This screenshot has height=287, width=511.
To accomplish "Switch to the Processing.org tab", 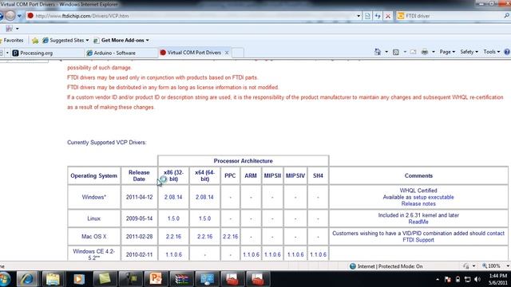I will click(47, 53).
